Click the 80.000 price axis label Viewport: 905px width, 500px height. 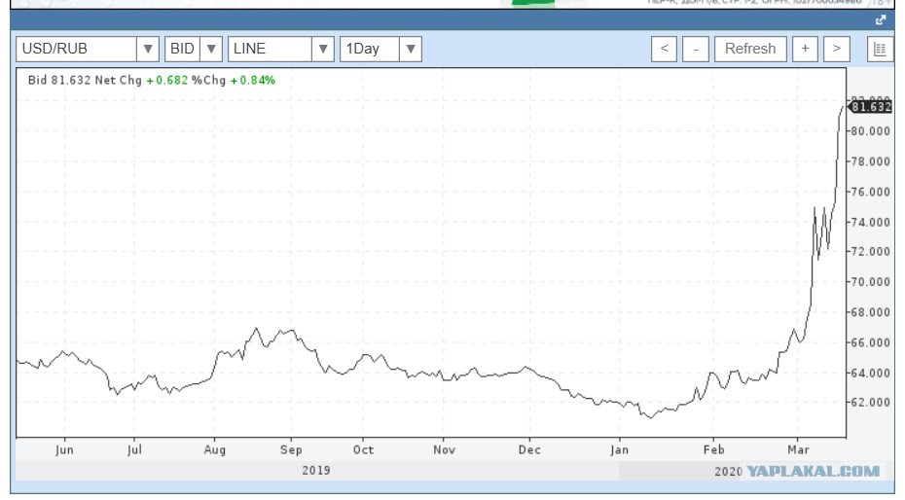871,131
